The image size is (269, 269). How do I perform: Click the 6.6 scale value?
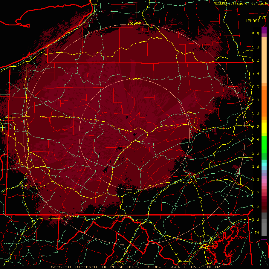coord(256,87)
